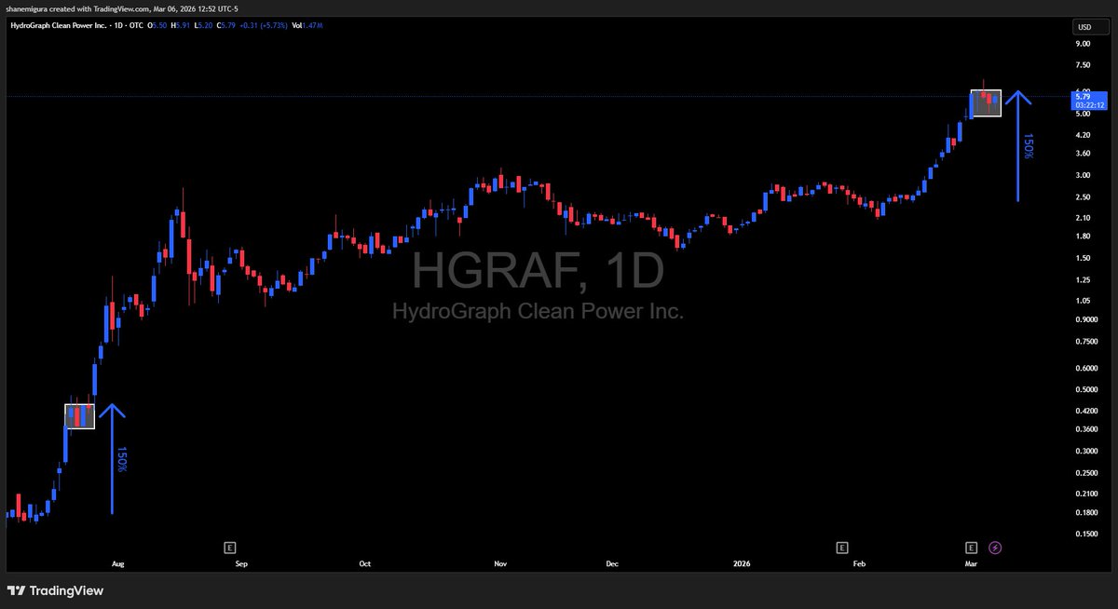Screen dimensions: 1118x609
Task: Open the earnings E marker near Sep
Action: coord(229,548)
